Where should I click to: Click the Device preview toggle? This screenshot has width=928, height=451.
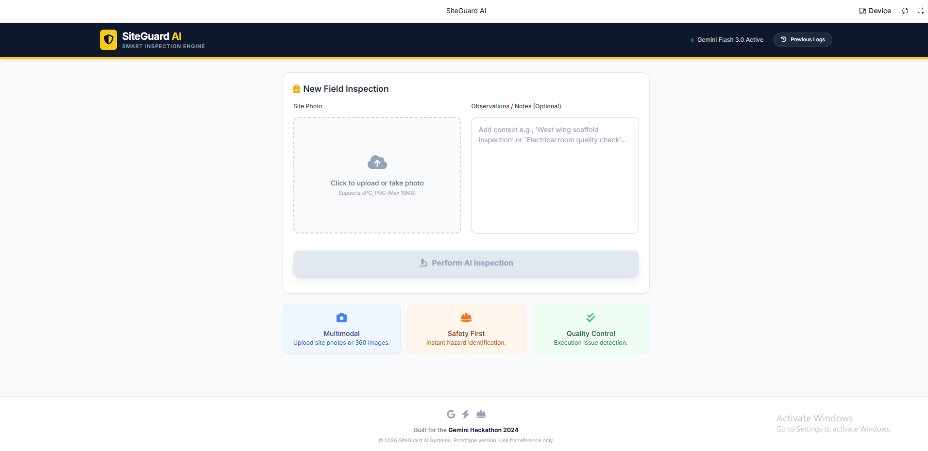click(875, 11)
